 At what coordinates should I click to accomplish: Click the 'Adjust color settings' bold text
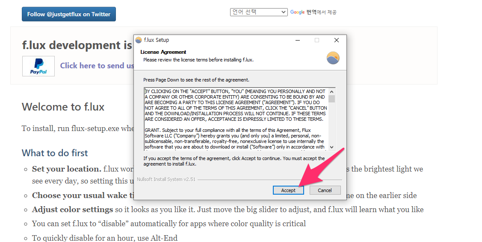[73, 210]
